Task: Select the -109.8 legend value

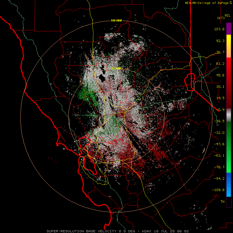Action: tap(218, 190)
